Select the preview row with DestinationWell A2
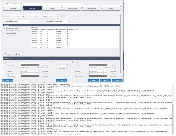Image resolution: width=176 pixels, height=136 pixels. [x=75, y=31]
